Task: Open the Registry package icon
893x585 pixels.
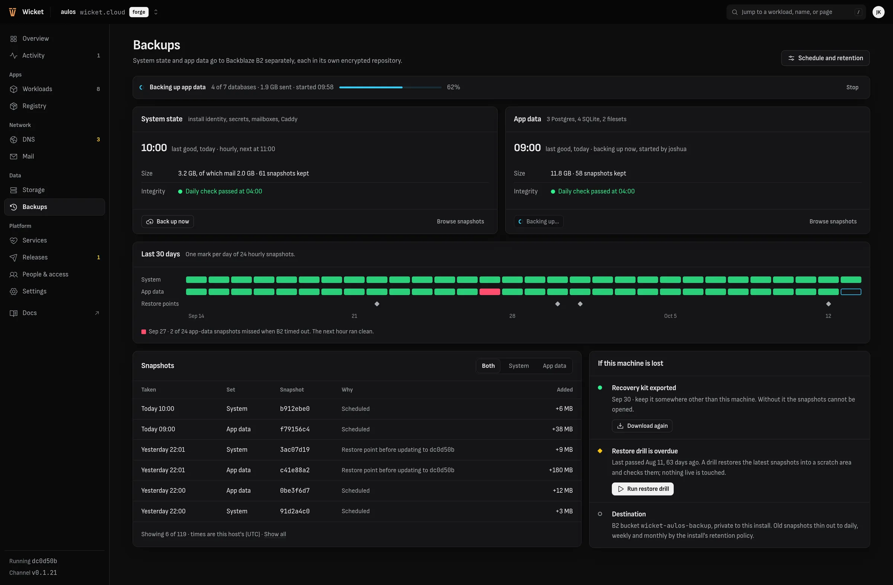Action: pyautogui.click(x=13, y=106)
